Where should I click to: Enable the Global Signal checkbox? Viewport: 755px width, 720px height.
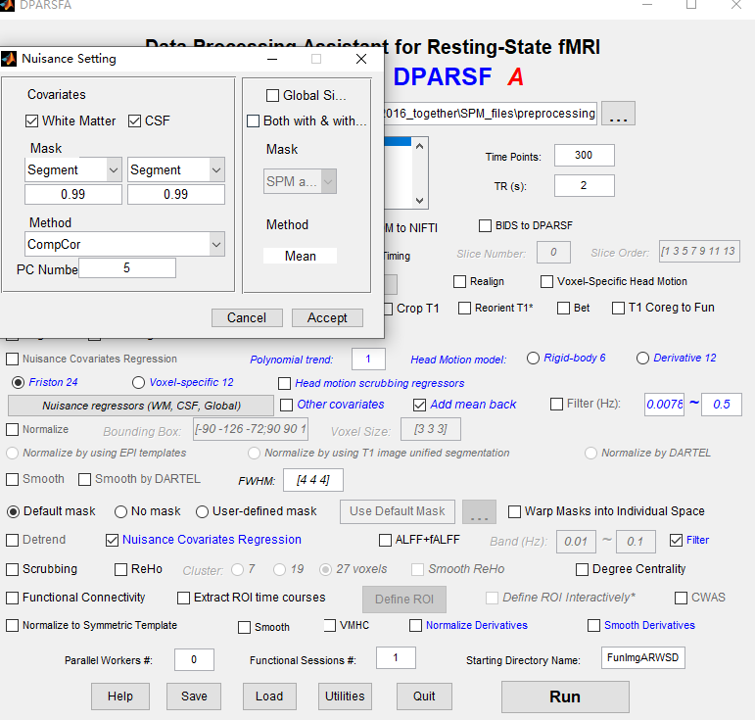point(272,95)
